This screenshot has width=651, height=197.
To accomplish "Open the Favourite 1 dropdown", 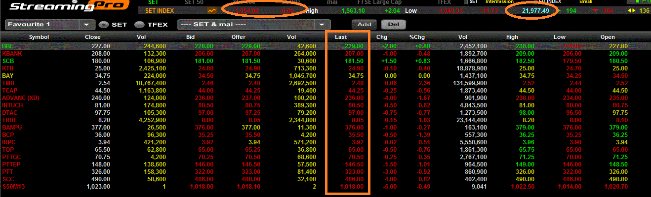I will 50,24.
